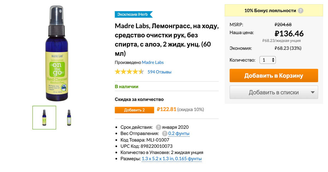Image resolution: width=328 pixels, height=172 pixels.
Task: Click the product dimensions link
Action: 172,159
